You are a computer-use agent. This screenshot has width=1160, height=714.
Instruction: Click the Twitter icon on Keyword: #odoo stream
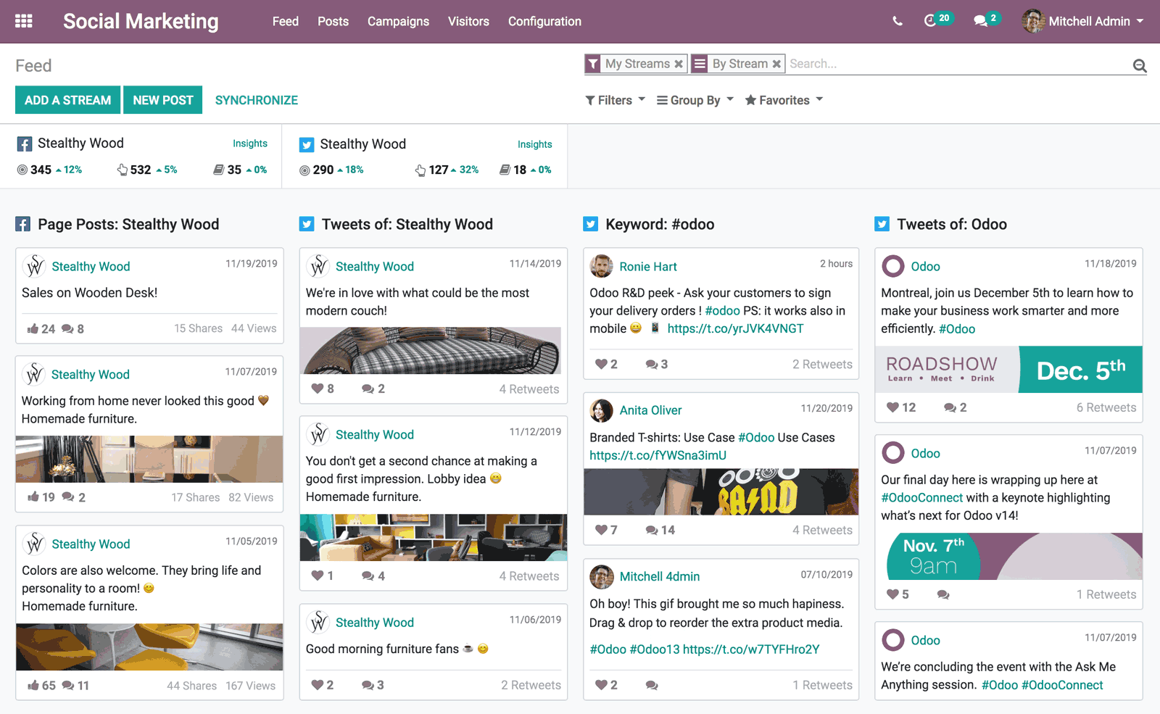[590, 223]
